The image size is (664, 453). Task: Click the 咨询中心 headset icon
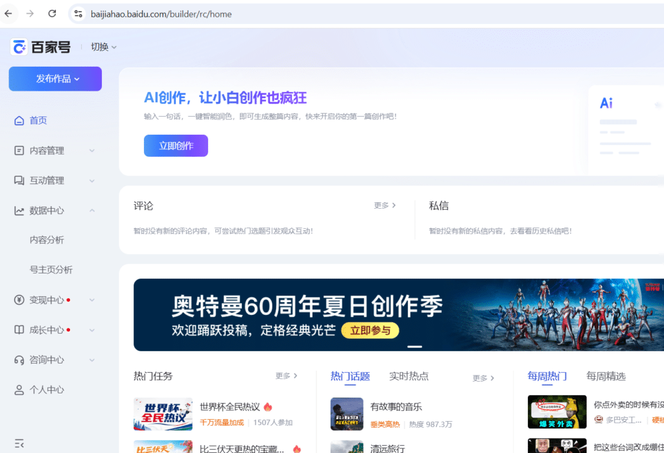[x=19, y=360]
